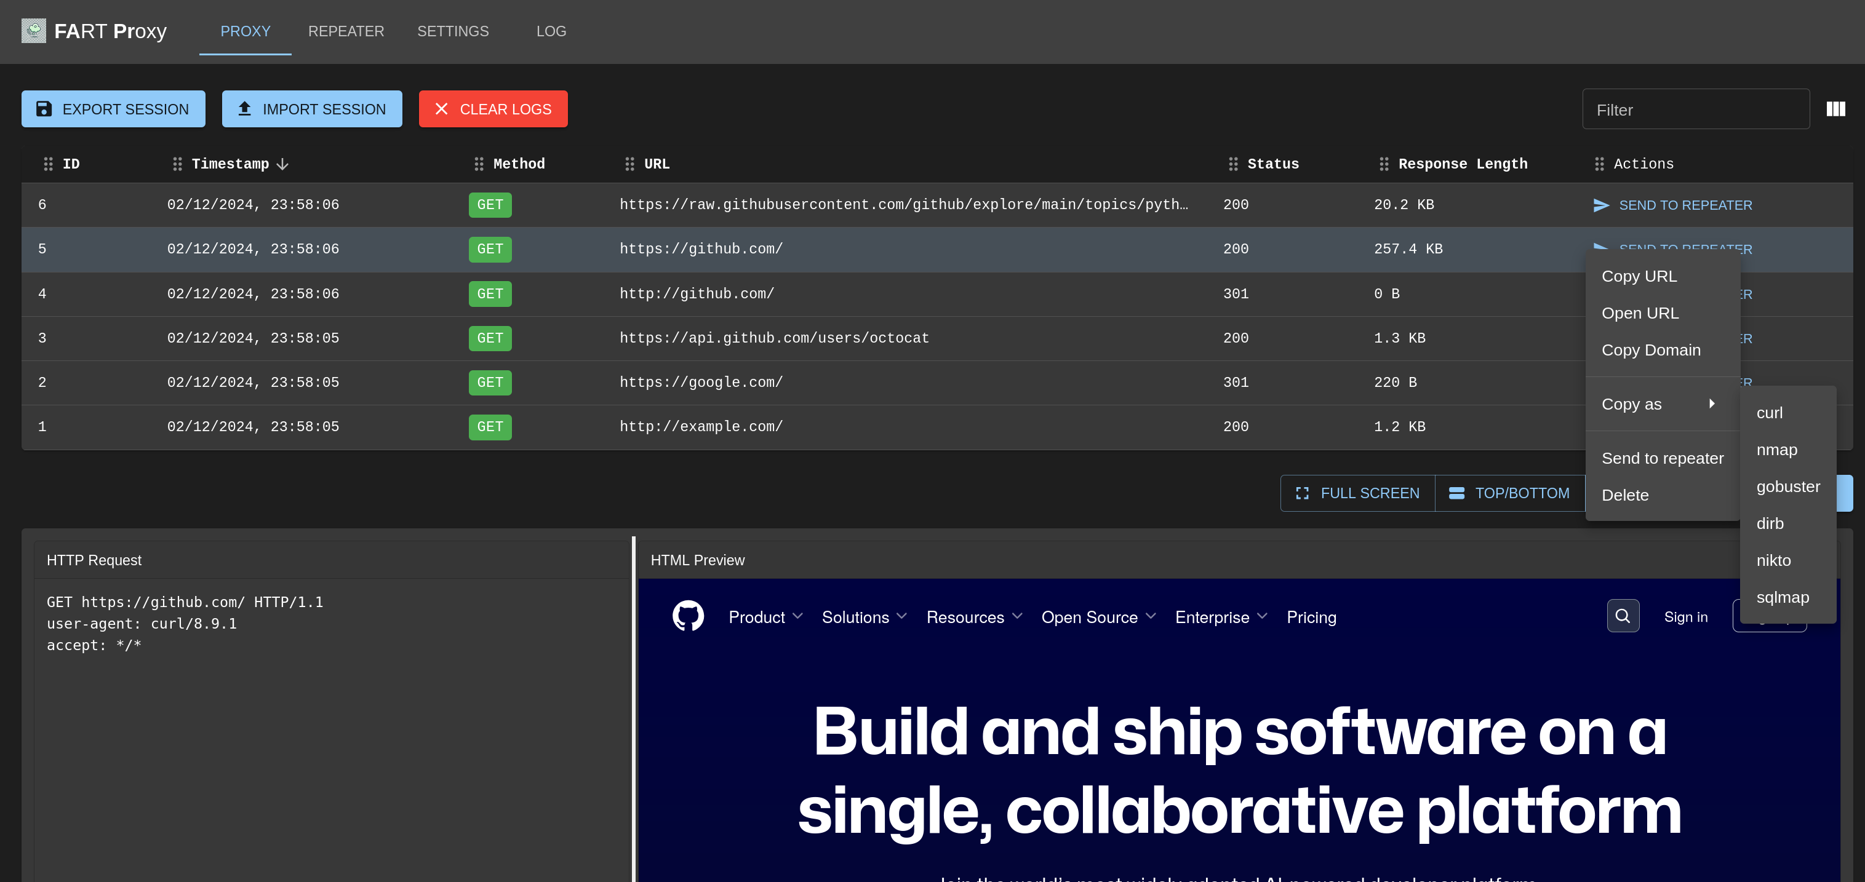Click the EXPORT SESSION button
Viewport: 1865px width, 882px height.
tap(113, 108)
